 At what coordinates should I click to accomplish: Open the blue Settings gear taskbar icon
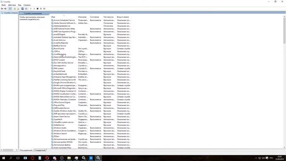click(91, 158)
